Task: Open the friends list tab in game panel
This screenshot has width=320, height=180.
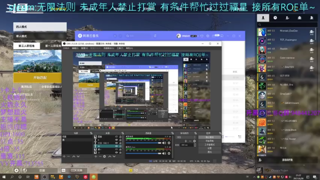Action: 263,18
